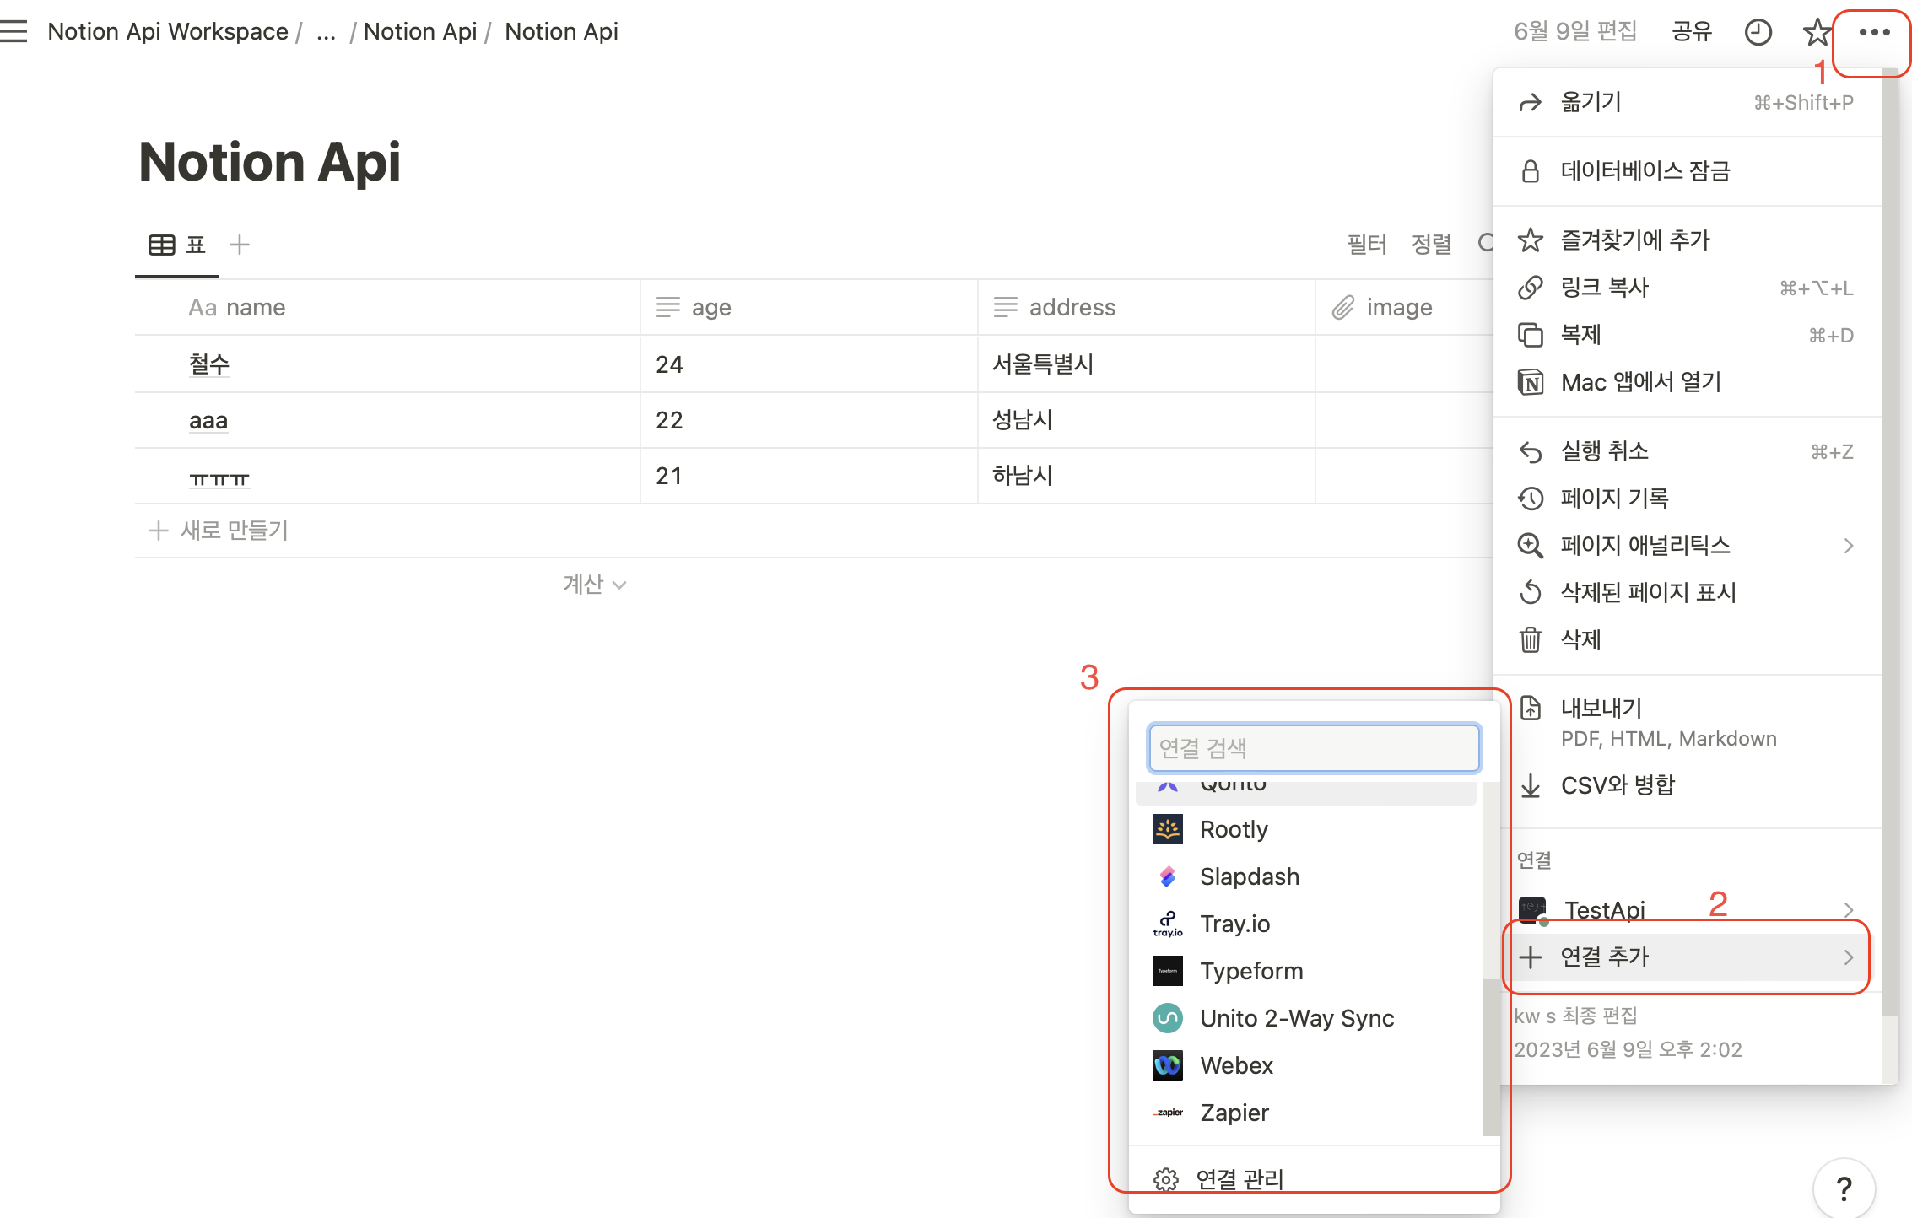This screenshot has width=1912, height=1218.
Task: Focus the 연결 검색 search field
Action: 1313,747
